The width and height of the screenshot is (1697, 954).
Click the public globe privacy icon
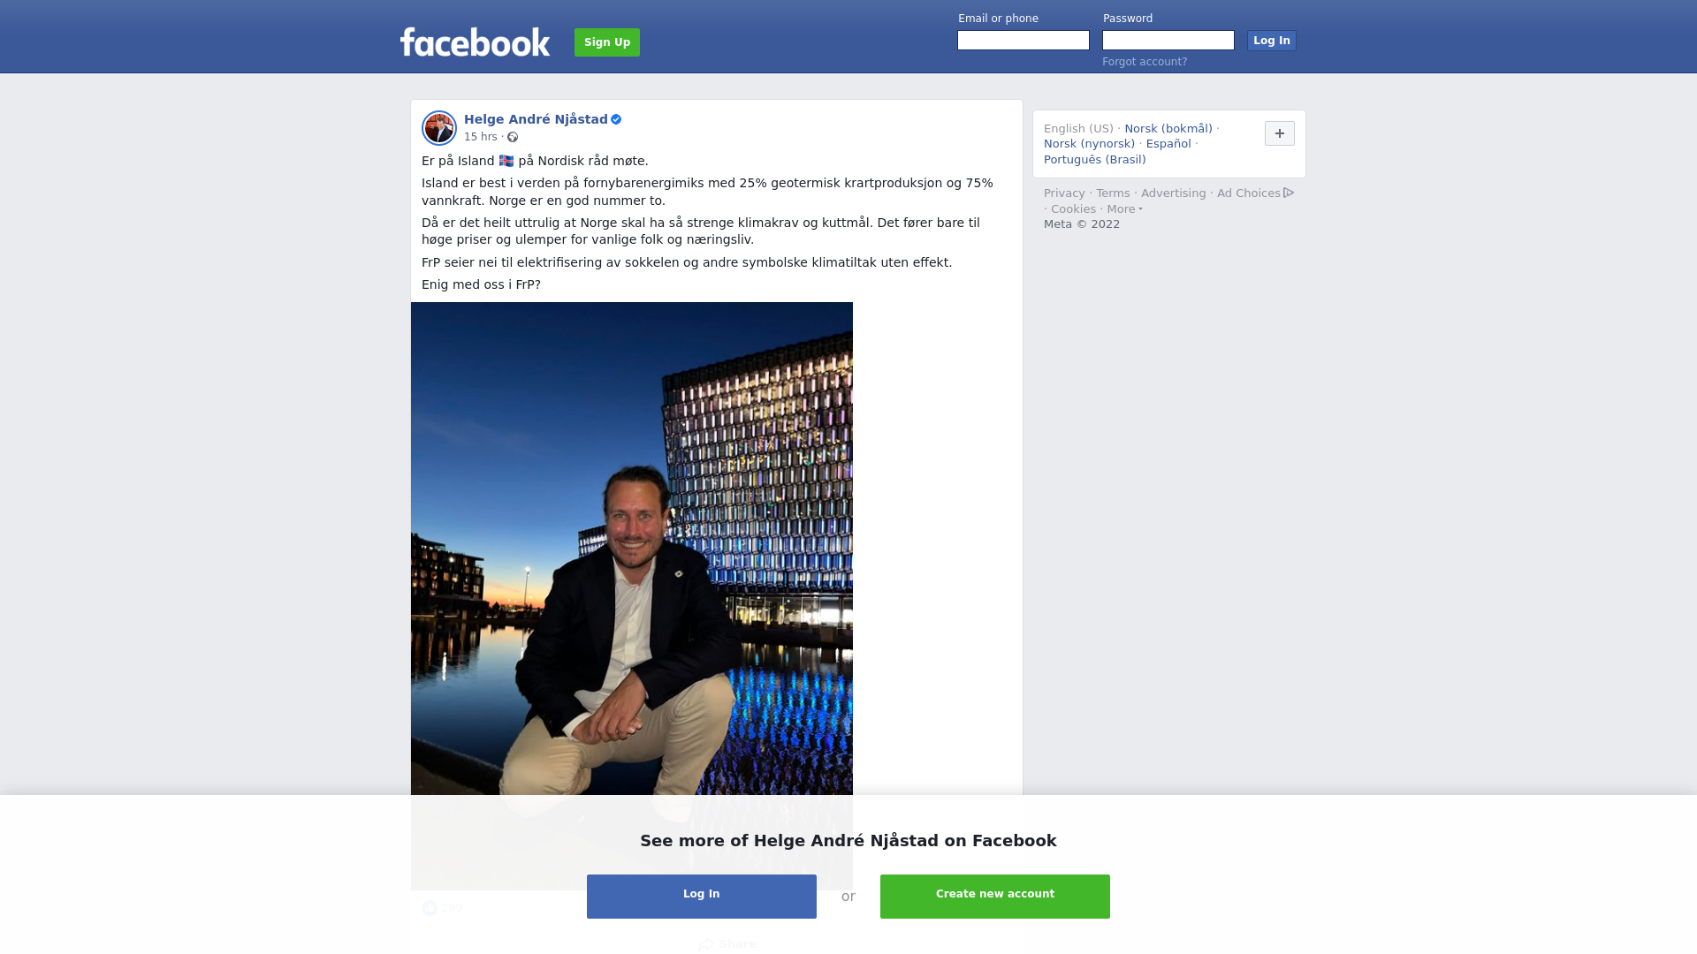[513, 137]
